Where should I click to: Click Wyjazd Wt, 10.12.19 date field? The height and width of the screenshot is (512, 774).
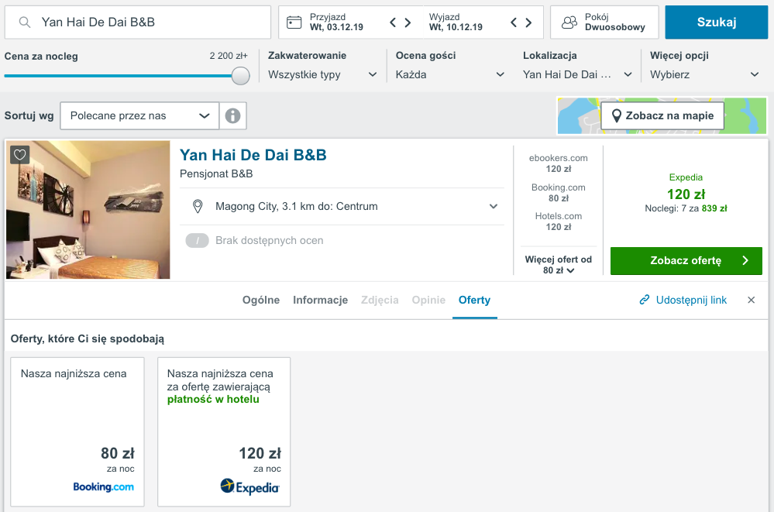pyautogui.click(x=456, y=22)
